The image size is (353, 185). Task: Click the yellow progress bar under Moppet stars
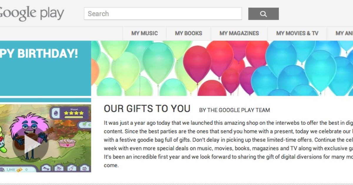(74, 117)
